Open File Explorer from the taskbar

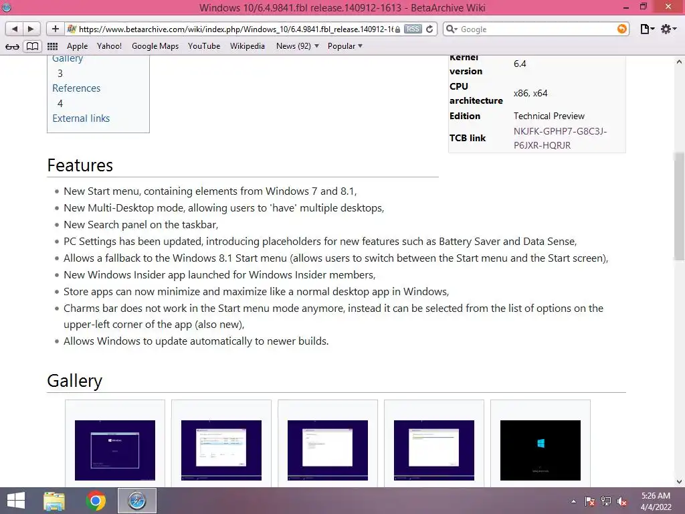coord(54,501)
